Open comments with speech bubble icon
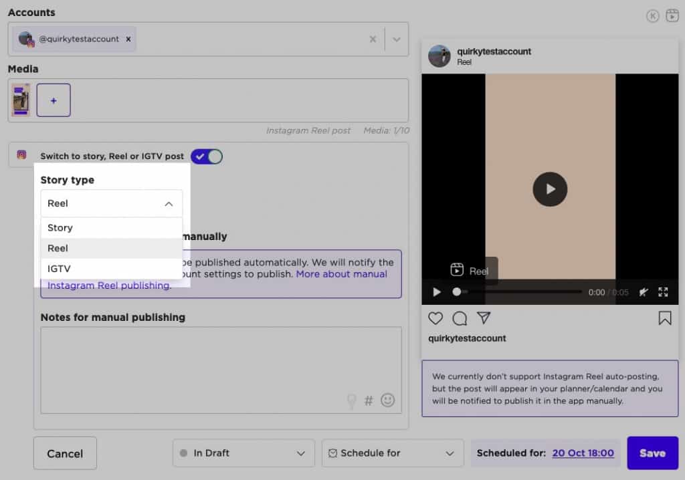This screenshot has height=480, width=685. 460,318
